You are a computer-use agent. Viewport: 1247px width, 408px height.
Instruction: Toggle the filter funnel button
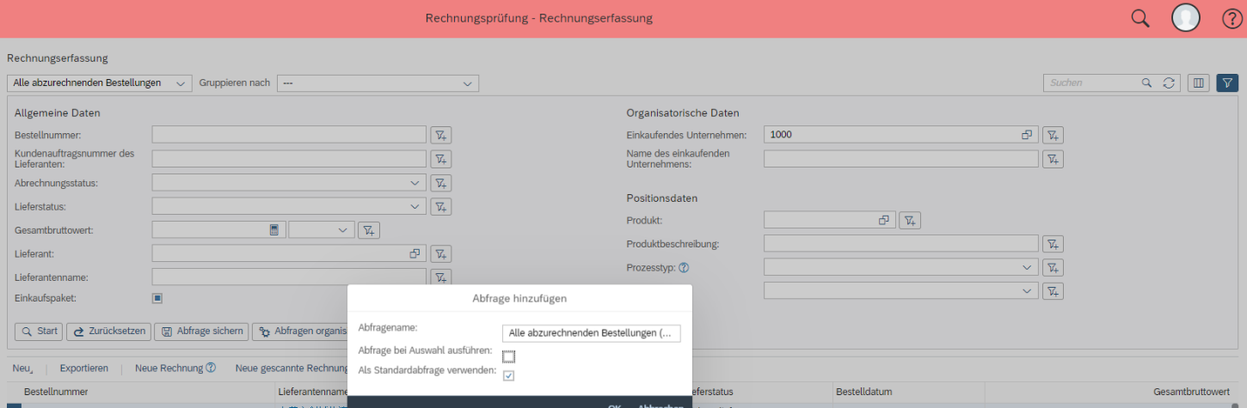click(x=1227, y=83)
